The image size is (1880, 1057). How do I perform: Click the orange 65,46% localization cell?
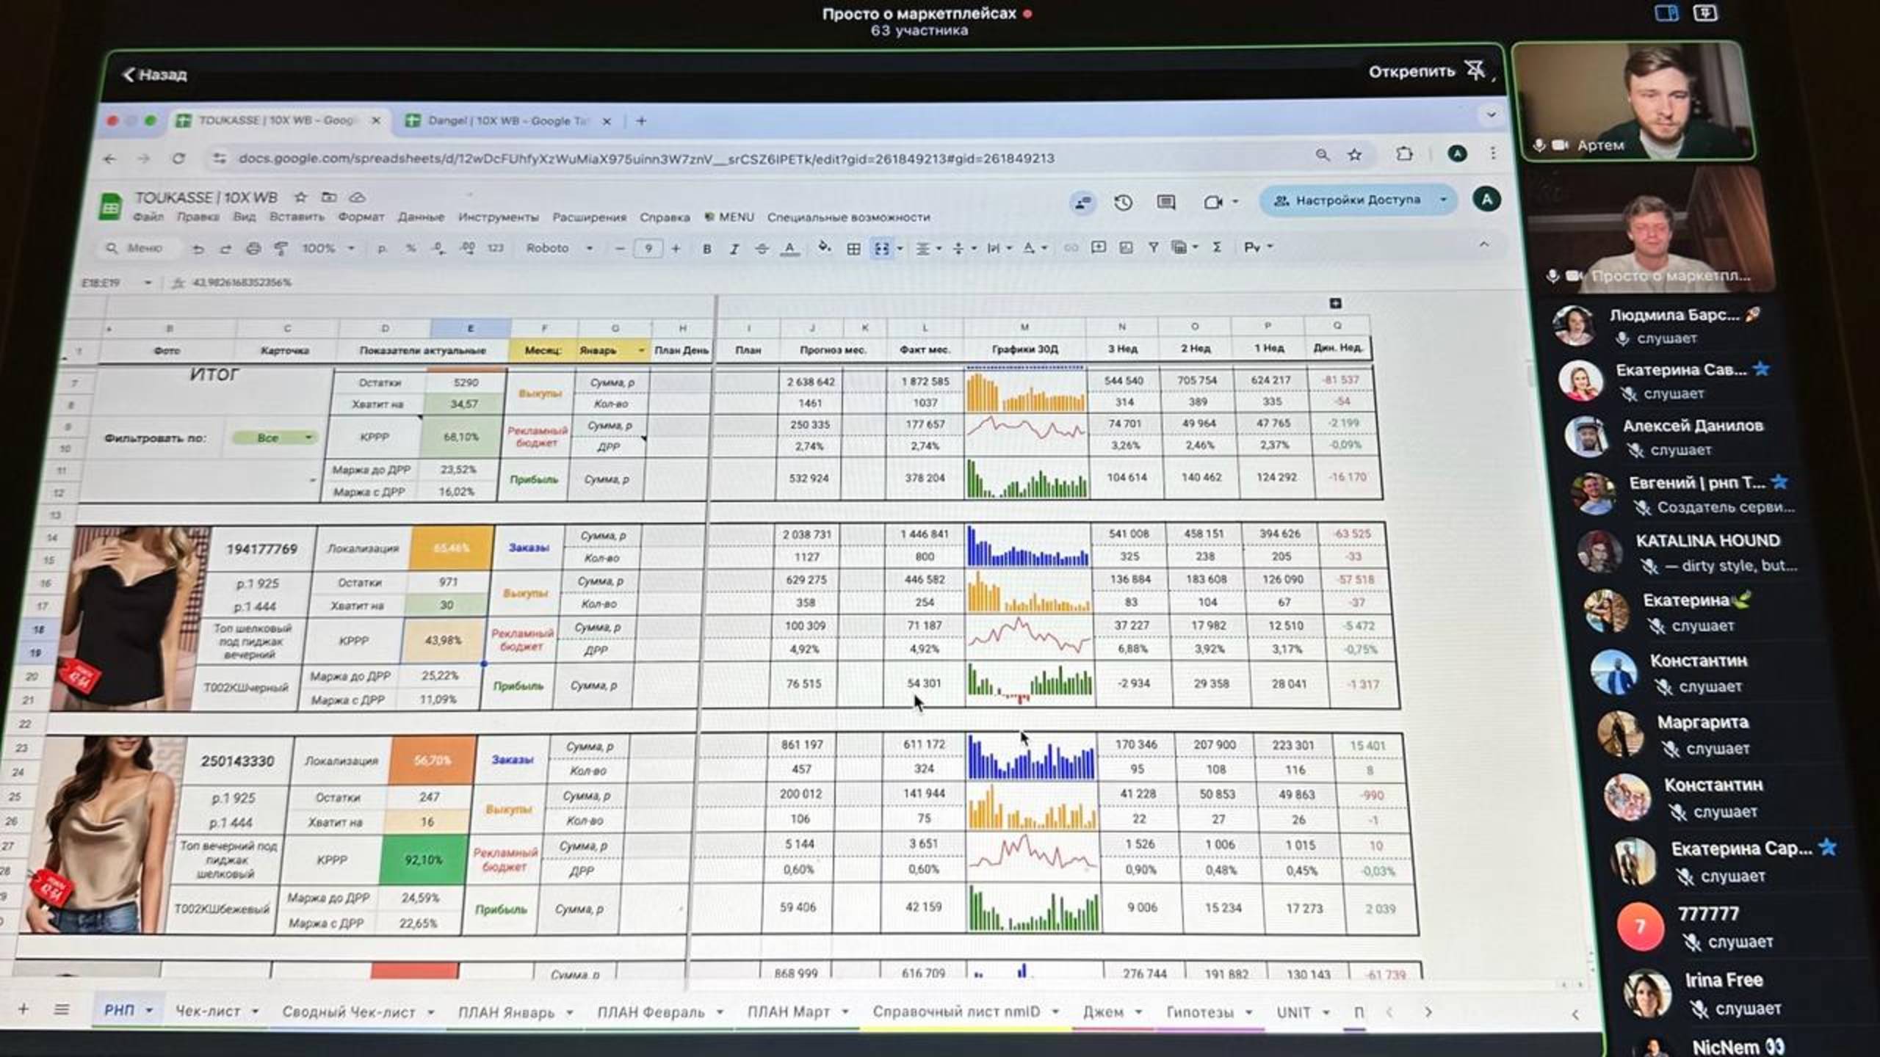[451, 548]
